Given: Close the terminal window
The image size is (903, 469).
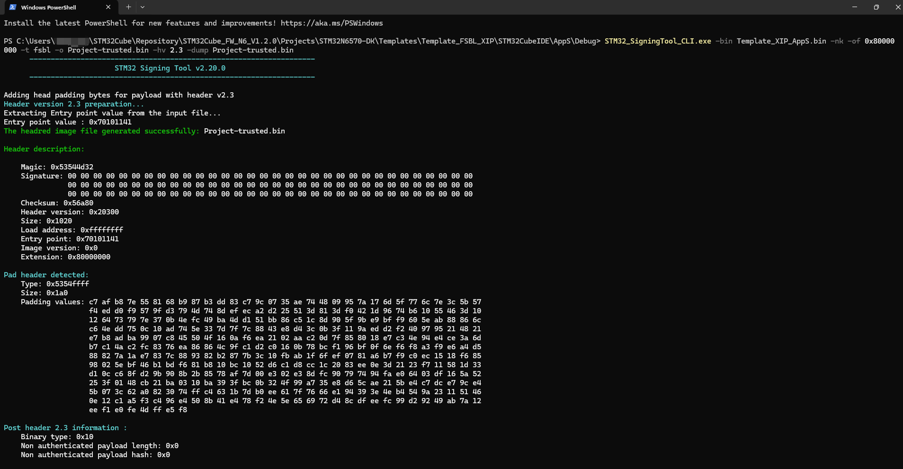Looking at the screenshot, I should pyautogui.click(x=898, y=7).
